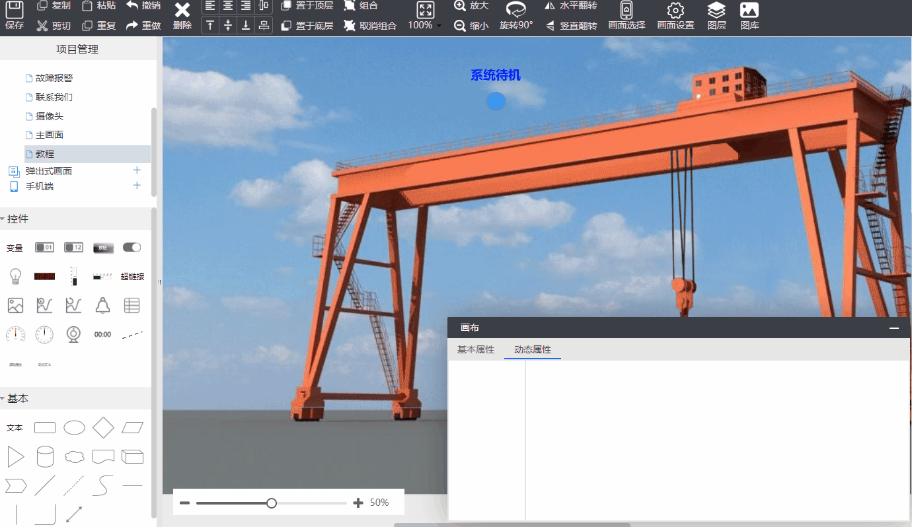Switch to the 基本属性 tab
912x527 pixels.
point(476,349)
